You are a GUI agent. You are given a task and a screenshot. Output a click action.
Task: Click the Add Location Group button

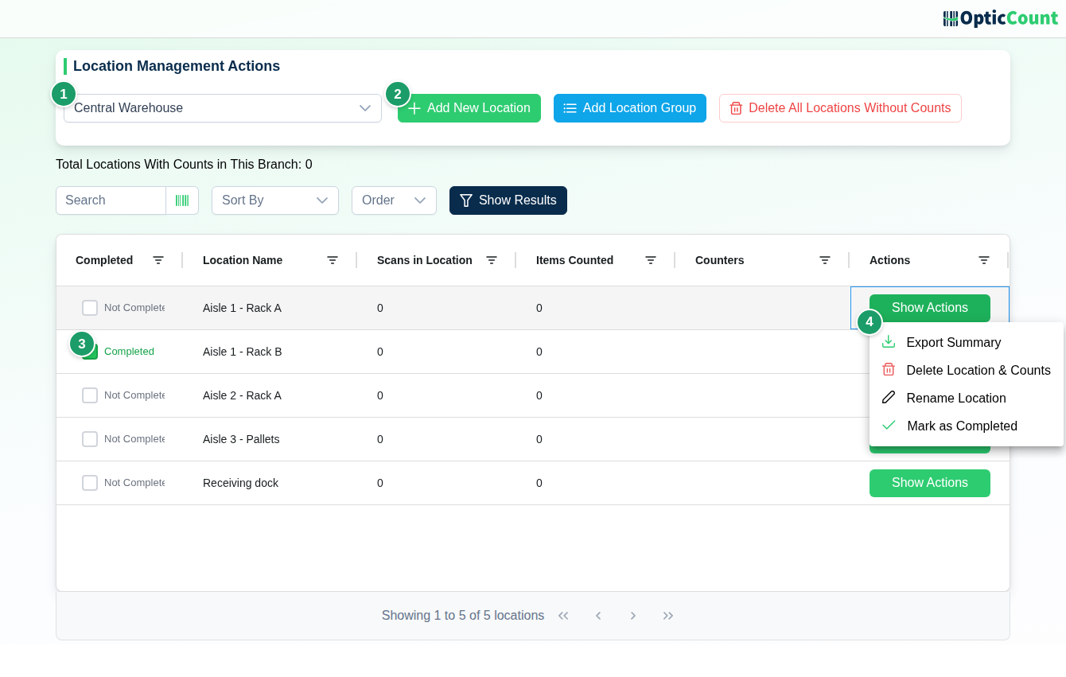click(x=630, y=108)
